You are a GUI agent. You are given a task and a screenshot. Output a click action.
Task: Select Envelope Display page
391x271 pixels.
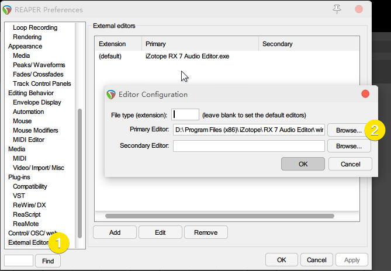pyautogui.click(x=37, y=102)
